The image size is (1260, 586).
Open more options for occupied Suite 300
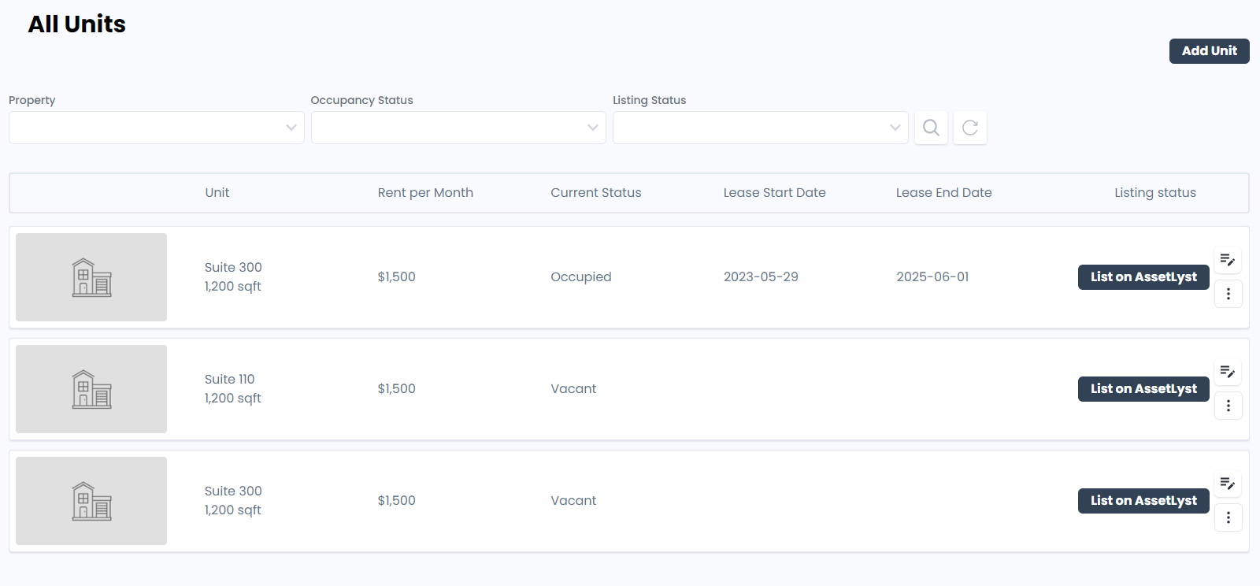(1228, 294)
